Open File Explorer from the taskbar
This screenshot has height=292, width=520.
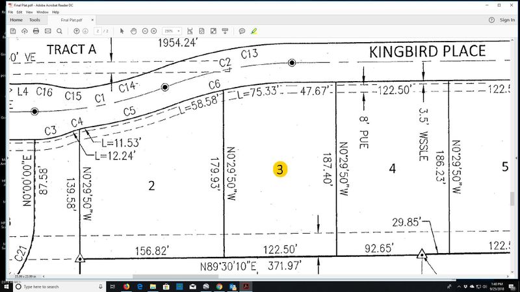153,286
